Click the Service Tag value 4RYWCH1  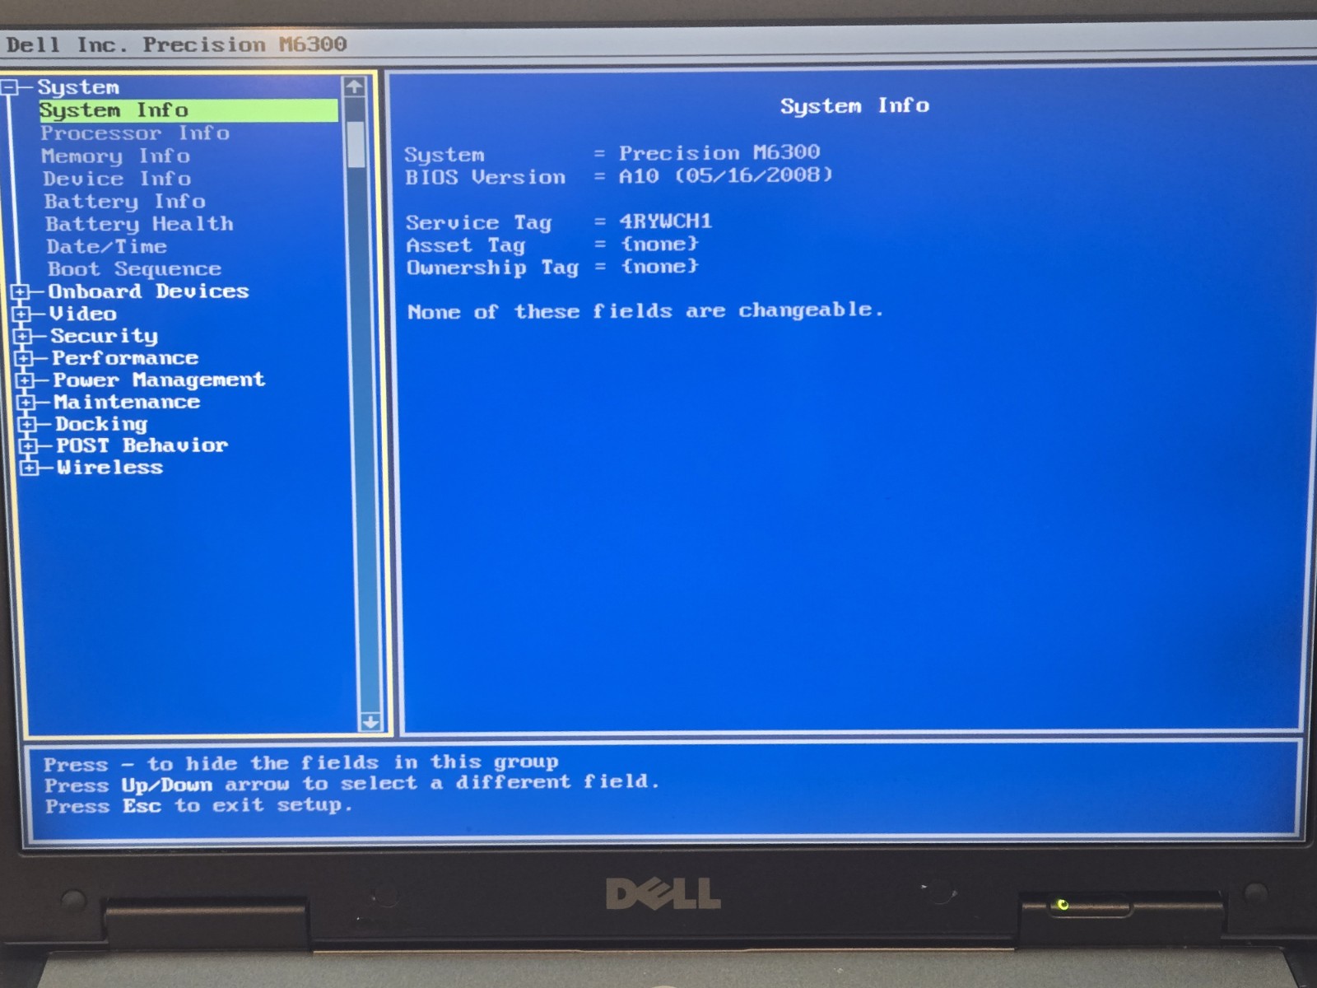[x=665, y=221]
